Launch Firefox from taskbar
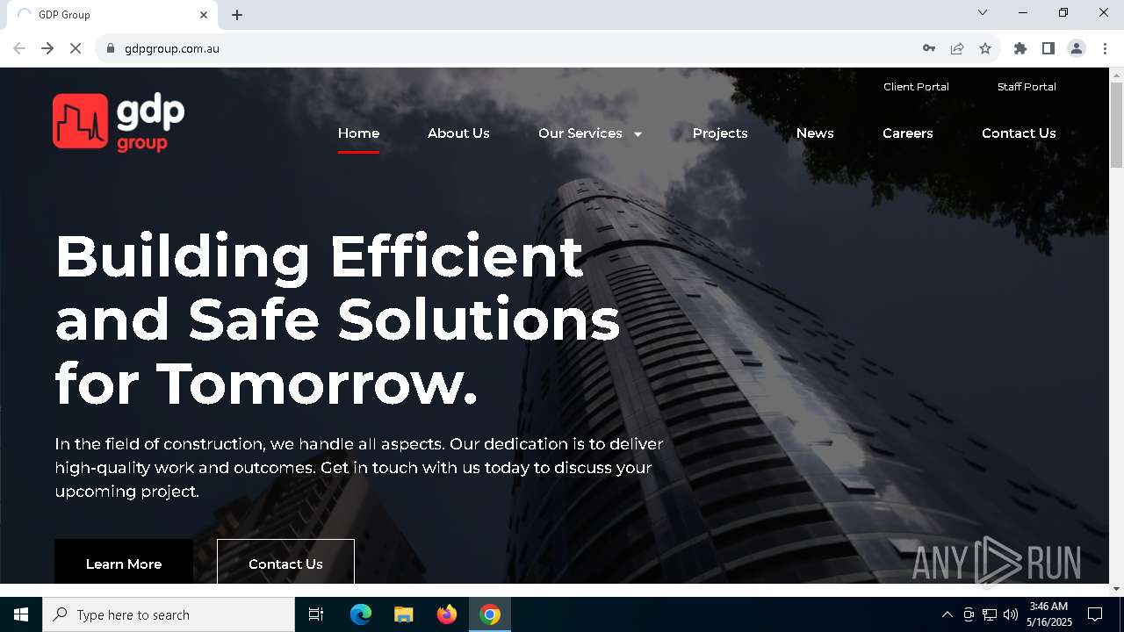The height and width of the screenshot is (632, 1124). [x=447, y=614]
